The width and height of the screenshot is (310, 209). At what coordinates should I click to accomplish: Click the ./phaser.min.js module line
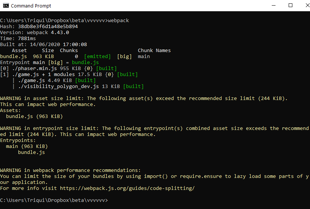pos(58,69)
